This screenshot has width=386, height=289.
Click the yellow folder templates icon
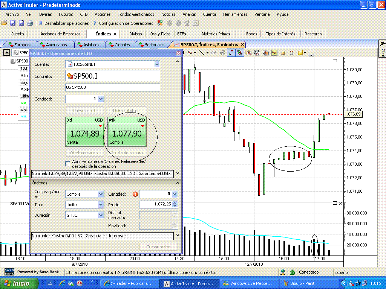[300, 53]
